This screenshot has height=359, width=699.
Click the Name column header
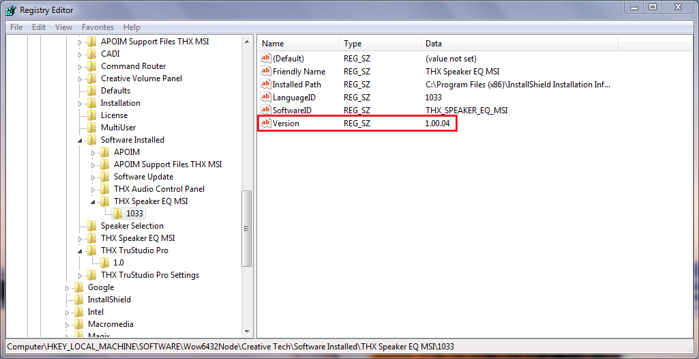[x=273, y=44]
